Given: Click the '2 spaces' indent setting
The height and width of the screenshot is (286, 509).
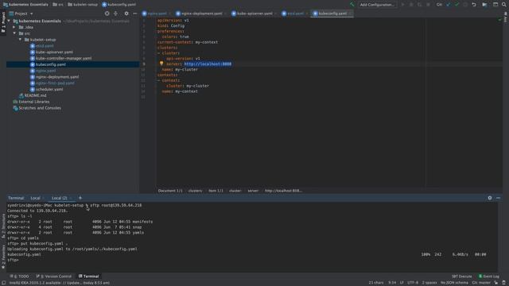Looking at the screenshot, I should pos(429,283).
